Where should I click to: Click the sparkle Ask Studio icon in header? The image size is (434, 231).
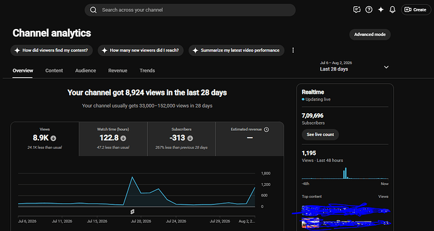[381, 9]
